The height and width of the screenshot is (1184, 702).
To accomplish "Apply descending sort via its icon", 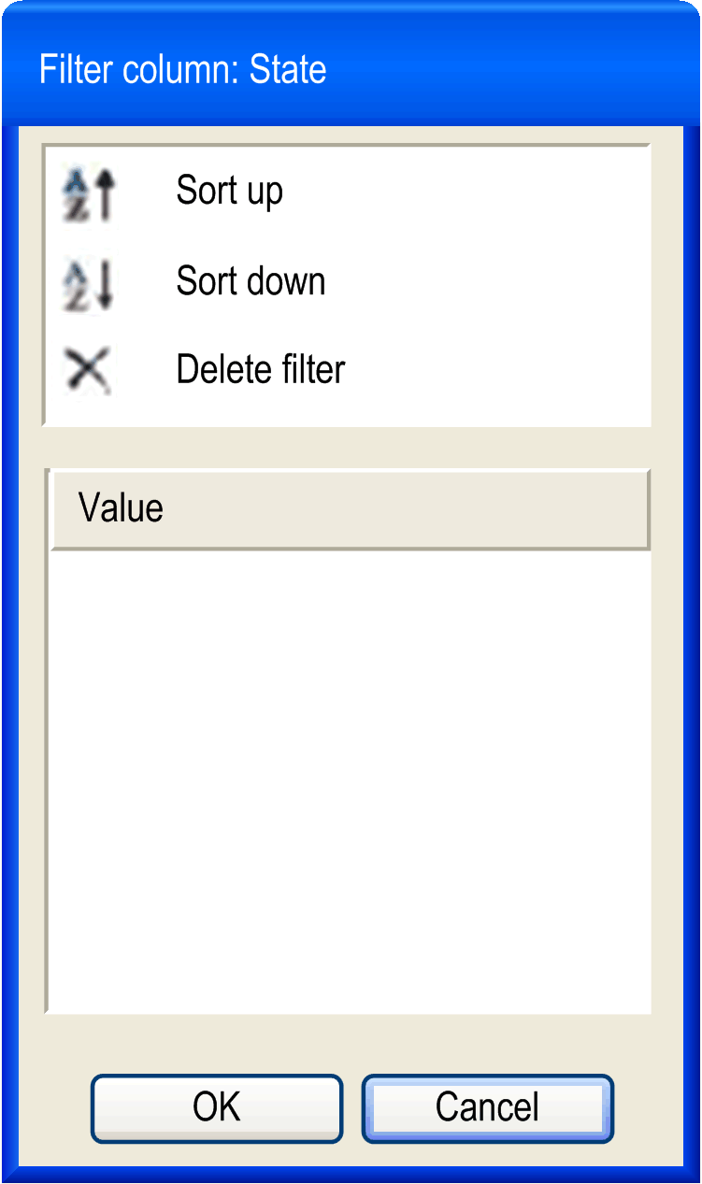I will (87, 284).
